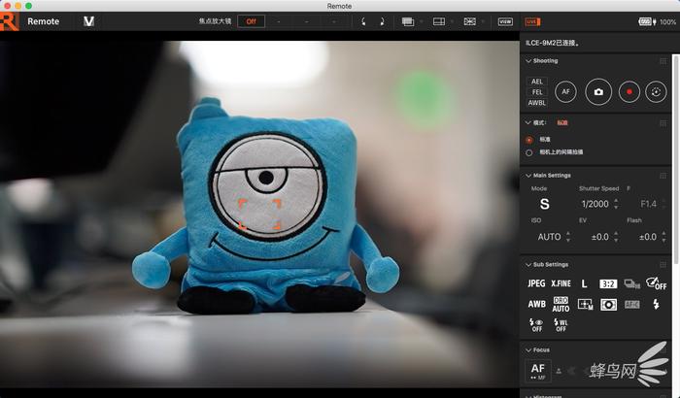Toggle the focus magnifier Off button

251,20
